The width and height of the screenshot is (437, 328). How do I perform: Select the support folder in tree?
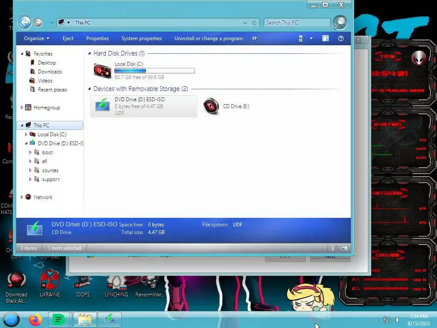(51, 179)
